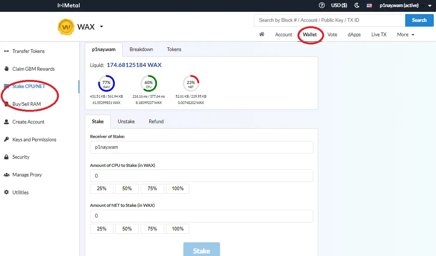Open the USD ($) currency selector
This screenshot has width=436, height=256.
(x=339, y=5)
